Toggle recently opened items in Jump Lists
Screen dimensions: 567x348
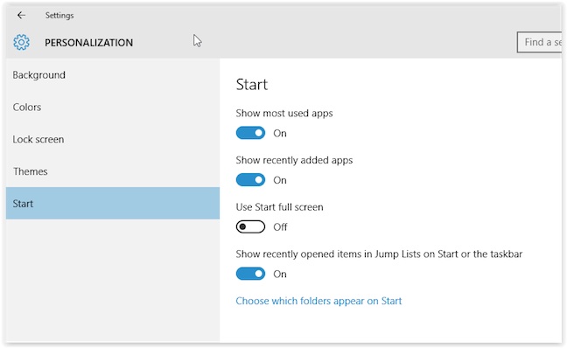pyautogui.click(x=250, y=274)
